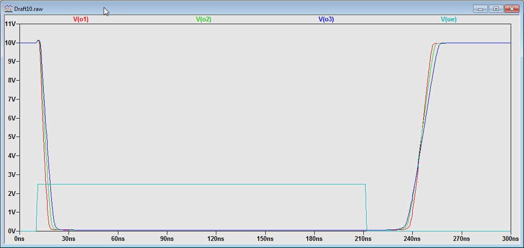The height and width of the screenshot is (248, 524).
Task: Click the 270ns time axis label
Action: 462,239
